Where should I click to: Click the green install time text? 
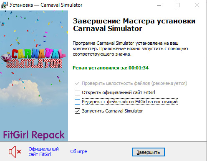pyautogui.click(x=111, y=68)
